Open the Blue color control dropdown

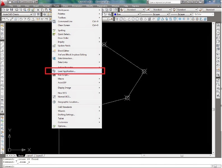(x=138, y=15)
